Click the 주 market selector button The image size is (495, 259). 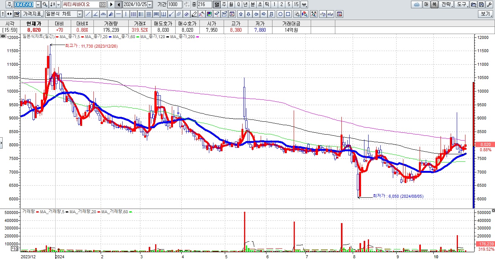(x=9, y=5)
